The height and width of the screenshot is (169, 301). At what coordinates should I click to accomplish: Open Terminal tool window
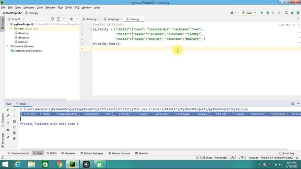click(x=142, y=154)
